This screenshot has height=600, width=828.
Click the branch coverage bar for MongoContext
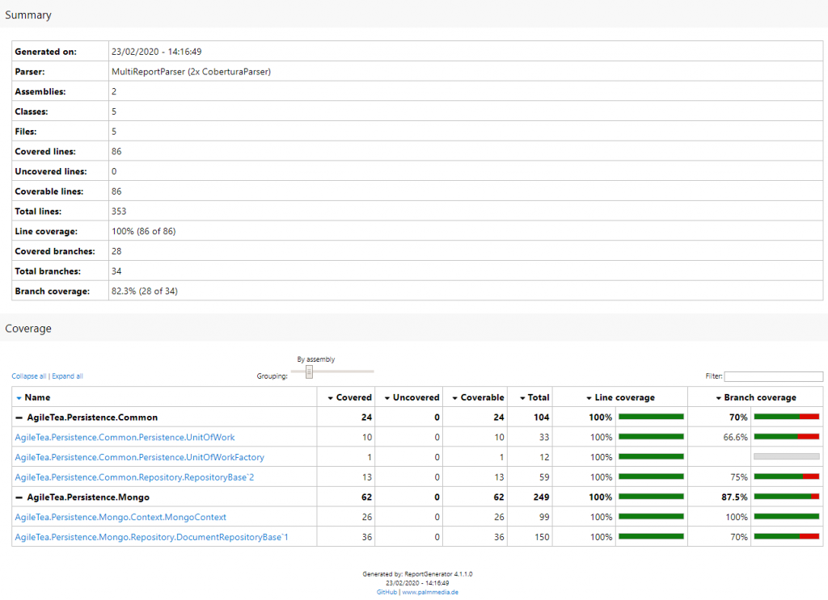(x=787, y=517)
